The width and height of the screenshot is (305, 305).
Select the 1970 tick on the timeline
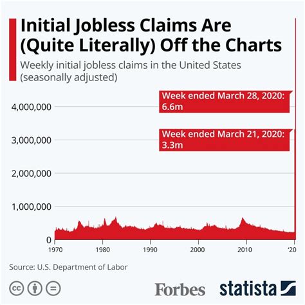click(55, 250)
